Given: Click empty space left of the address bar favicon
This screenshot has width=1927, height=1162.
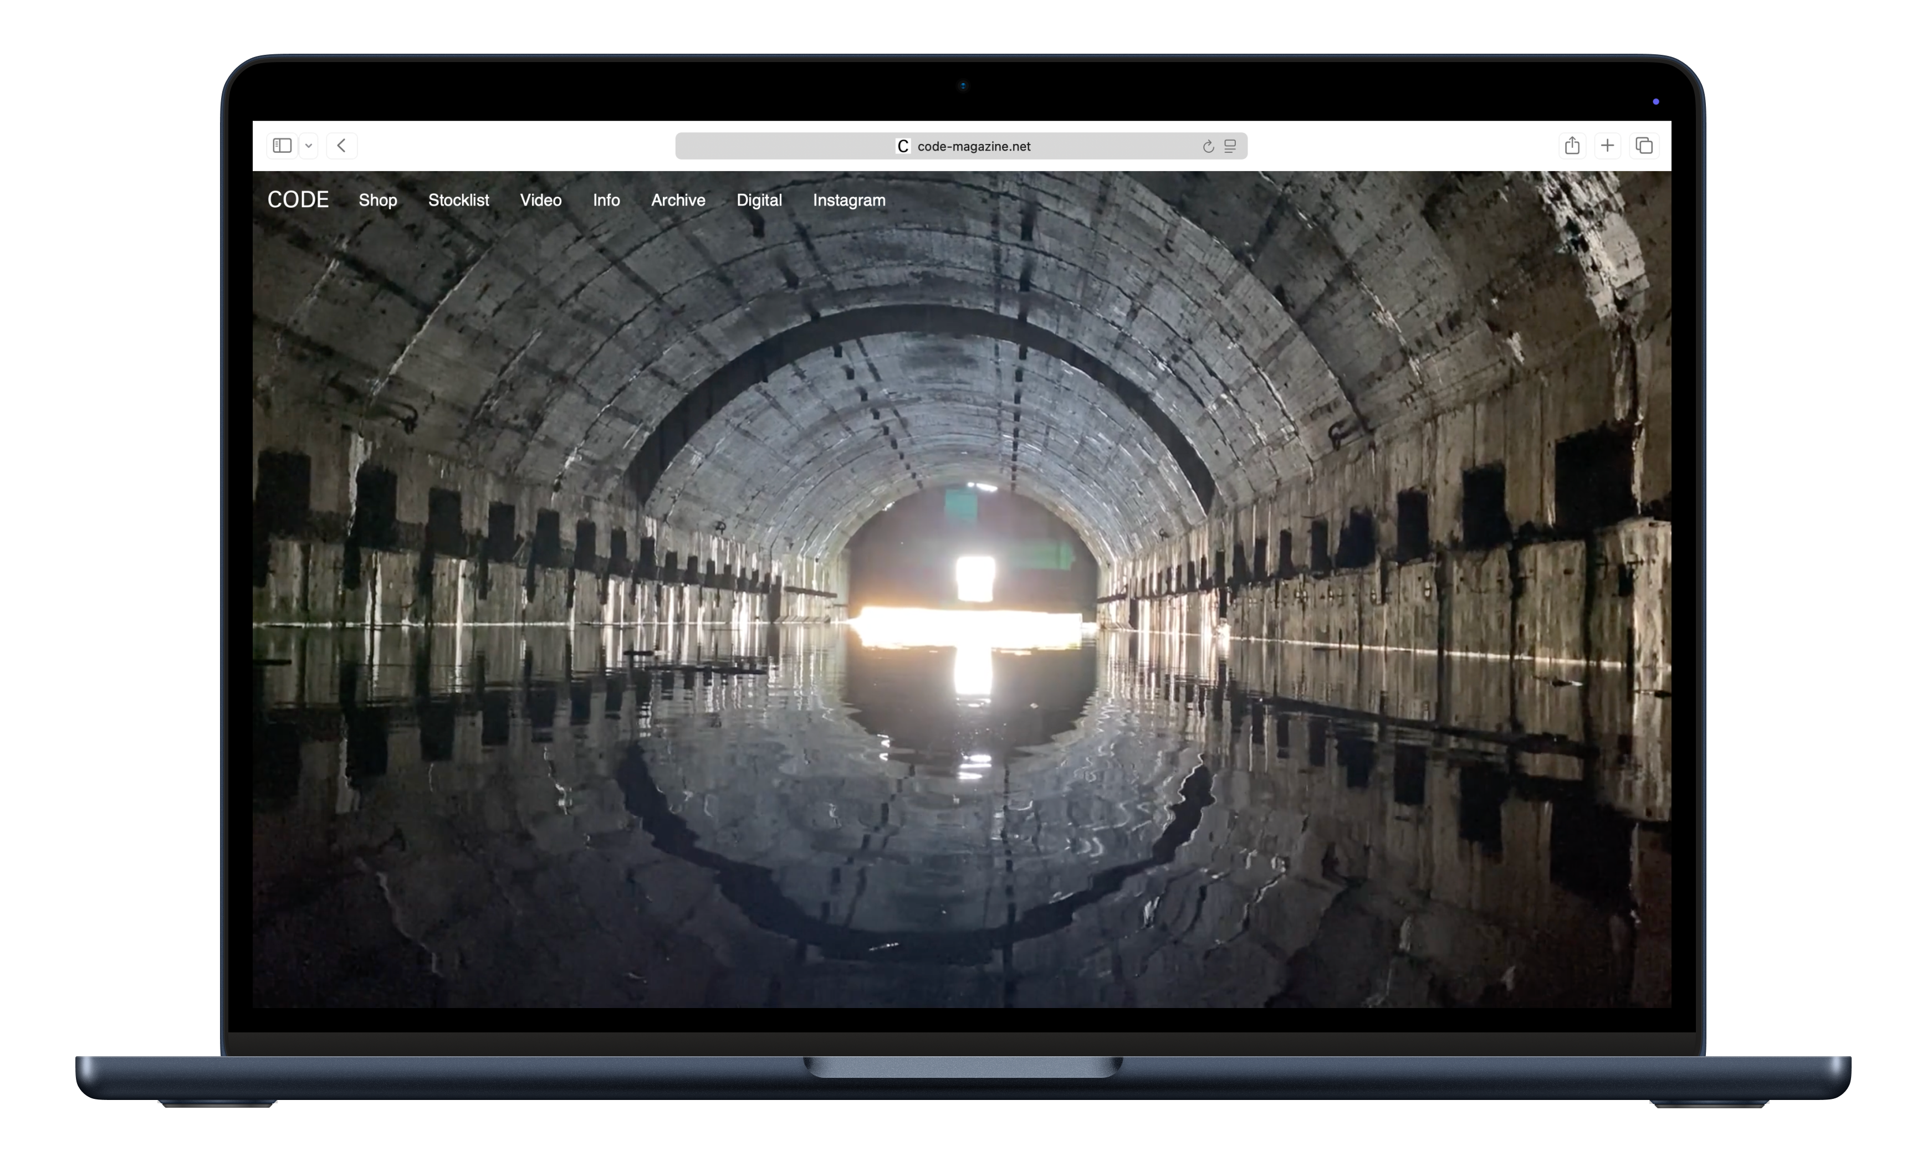Looking at the screenshot, I should (x=782, y=146).
